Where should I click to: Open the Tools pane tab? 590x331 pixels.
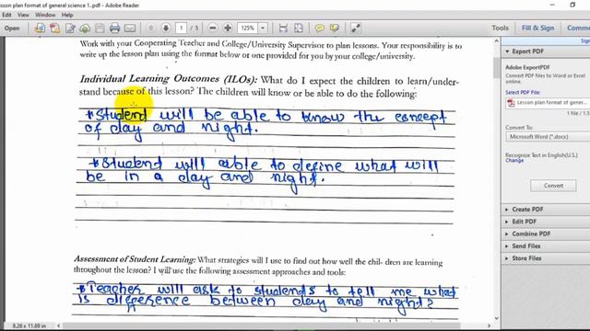(x=500, y=29)
